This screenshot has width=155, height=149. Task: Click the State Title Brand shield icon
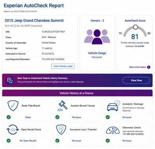click(13, 106)
